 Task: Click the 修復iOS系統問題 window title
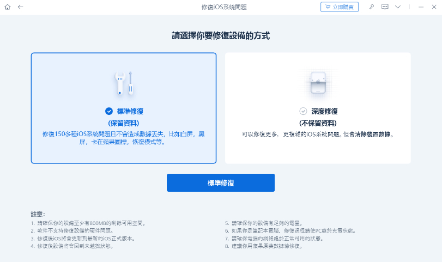pos(221,7)
